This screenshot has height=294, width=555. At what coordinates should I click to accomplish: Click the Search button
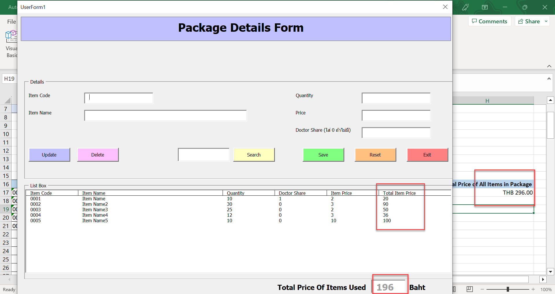pos(254,155)
